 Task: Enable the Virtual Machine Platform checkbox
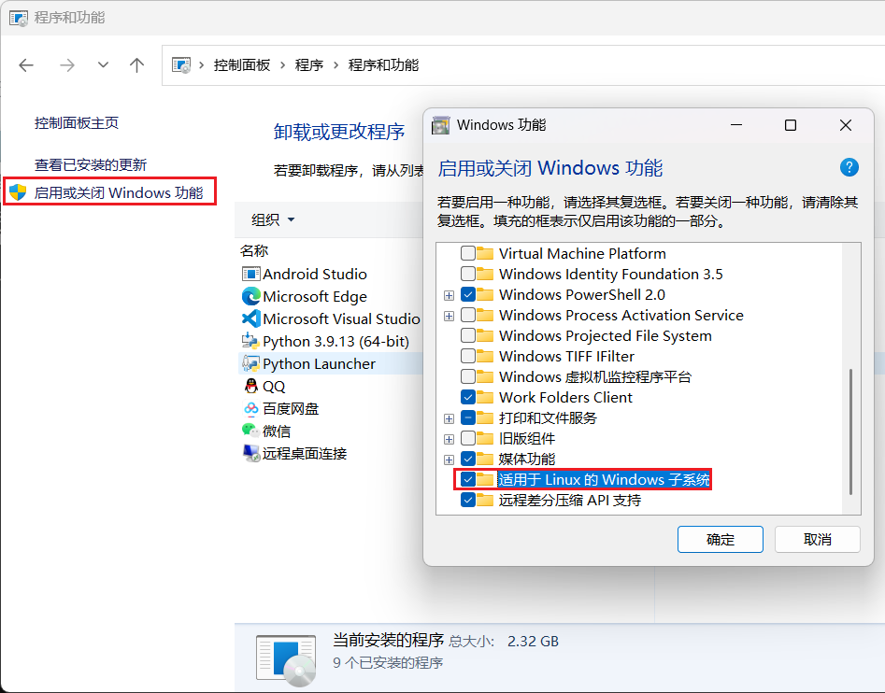(x=468, y=253)
